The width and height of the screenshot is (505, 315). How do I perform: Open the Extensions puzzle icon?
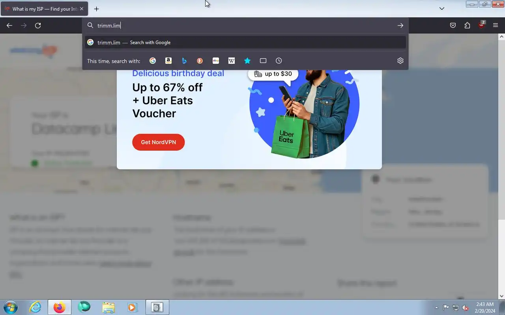tap(467, 26)
